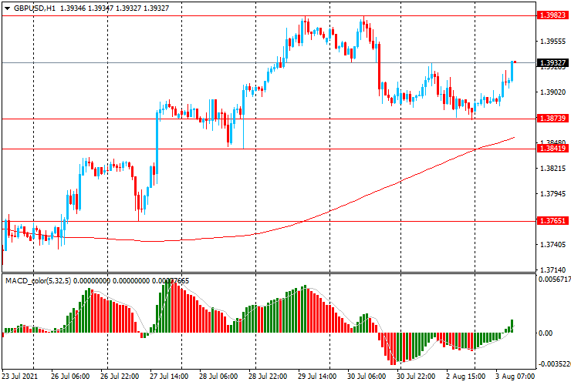Click the 1.37405 price axis value

pyautogui.click(x=553, y=245)
